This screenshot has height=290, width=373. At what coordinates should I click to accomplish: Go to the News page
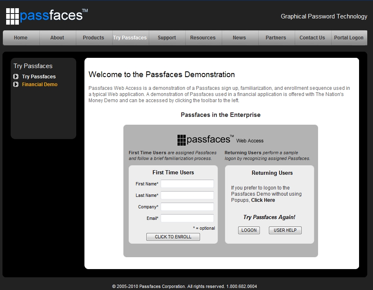click(239, 38)
